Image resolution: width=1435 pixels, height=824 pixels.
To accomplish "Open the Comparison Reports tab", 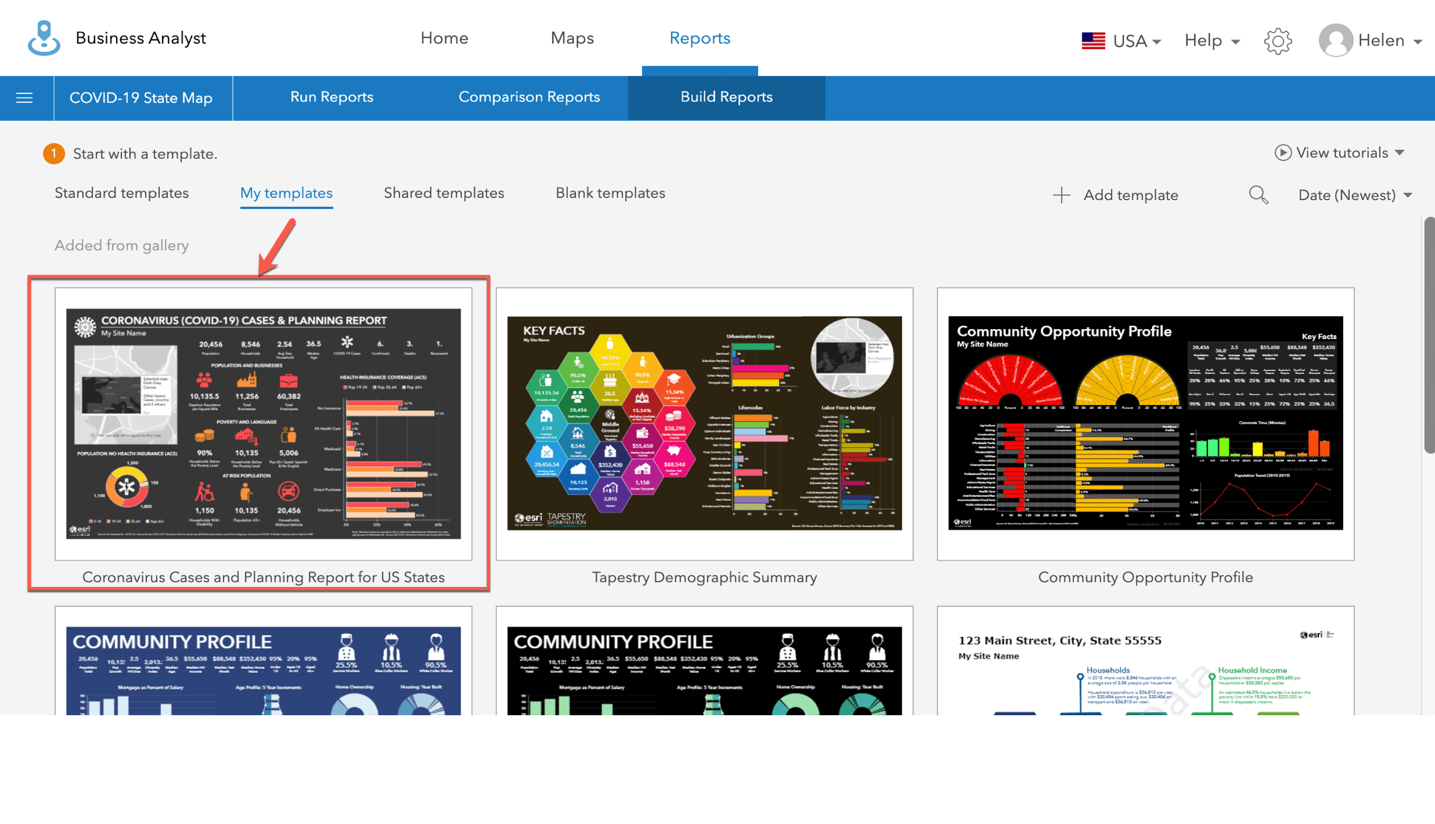I will pyautogui.click(x=529, y=97).
